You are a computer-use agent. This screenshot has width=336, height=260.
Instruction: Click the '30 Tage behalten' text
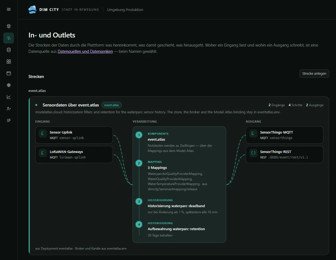click(160, 235)
